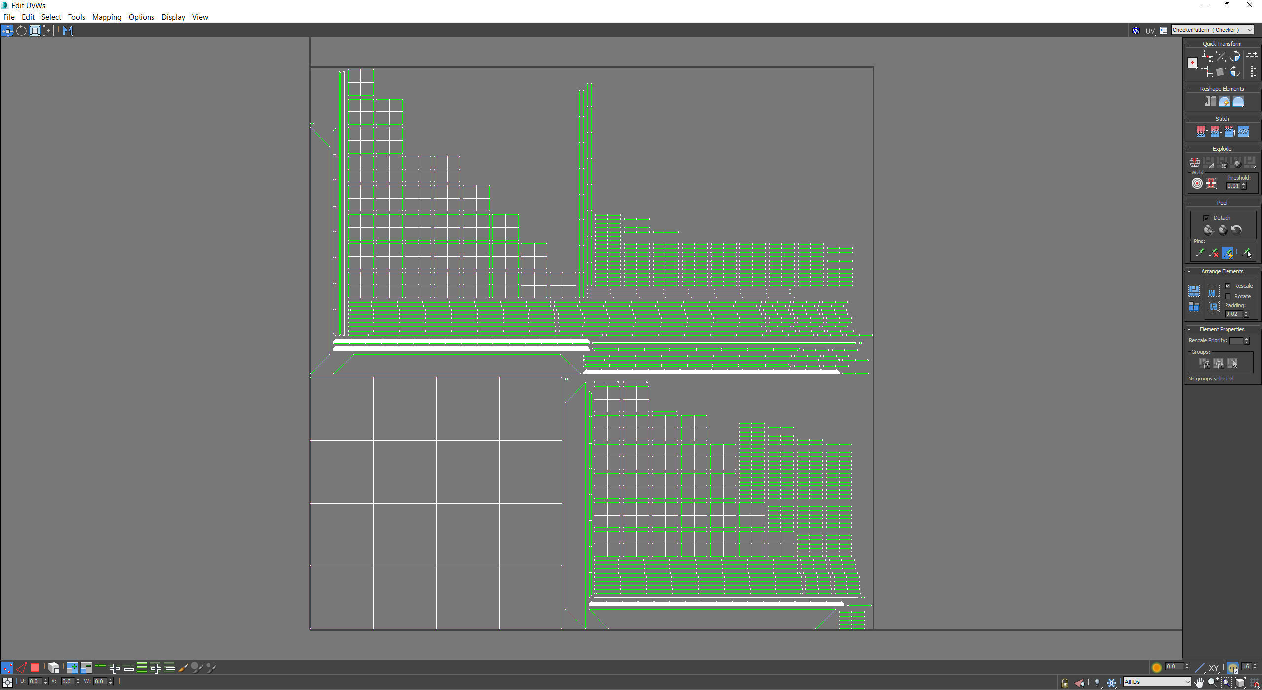Click the Pack Custom arrange icon

point(1193,290)
